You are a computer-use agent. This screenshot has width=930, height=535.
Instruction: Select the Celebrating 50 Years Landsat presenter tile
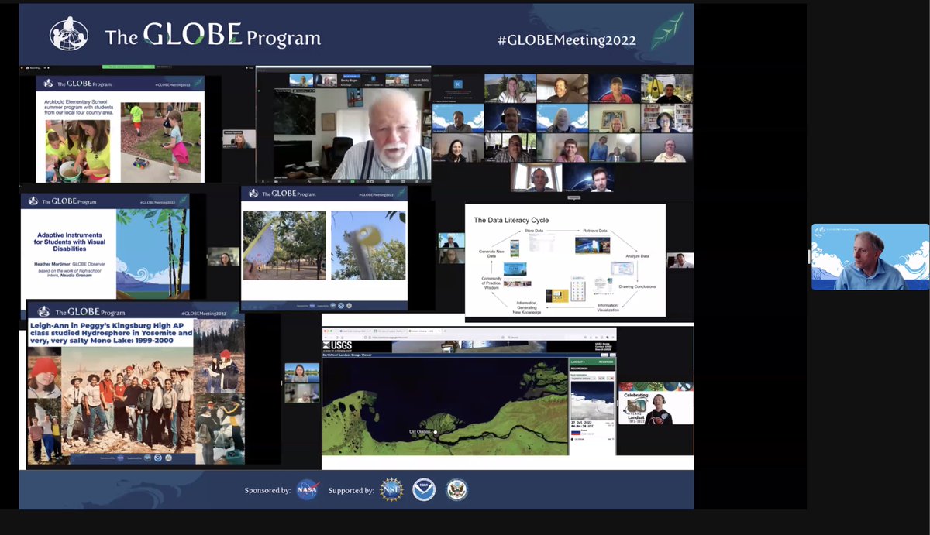coord(656,403)
